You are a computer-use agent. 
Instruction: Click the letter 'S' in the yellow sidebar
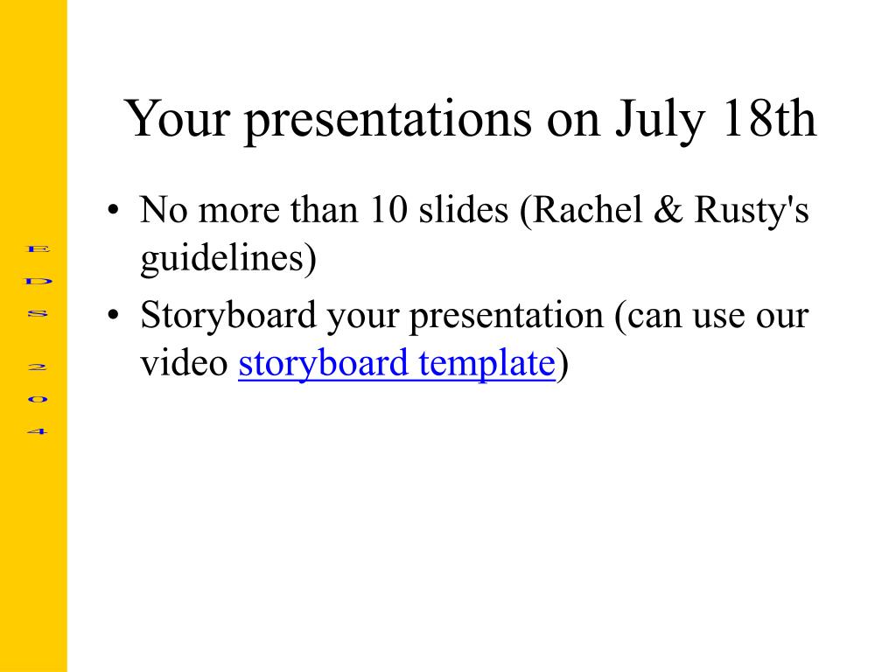pos(38,313)
